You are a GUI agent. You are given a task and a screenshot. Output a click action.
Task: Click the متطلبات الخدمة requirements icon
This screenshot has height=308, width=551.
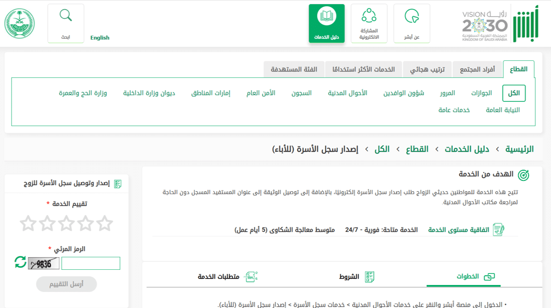point(251,277)
